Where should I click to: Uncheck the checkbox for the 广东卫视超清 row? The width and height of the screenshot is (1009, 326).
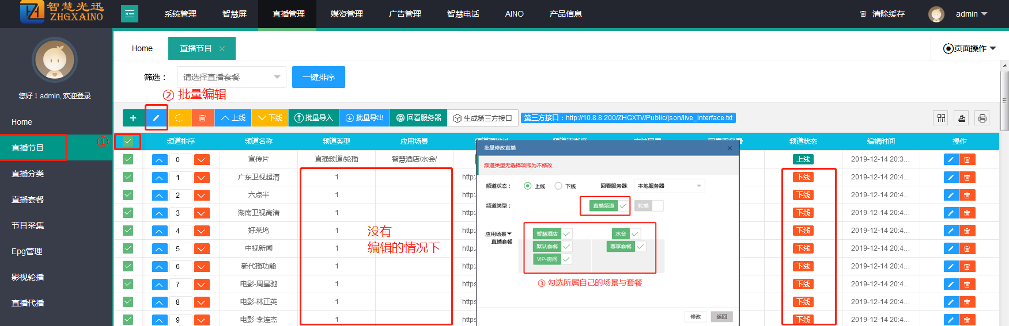click(x=128, y=177)
